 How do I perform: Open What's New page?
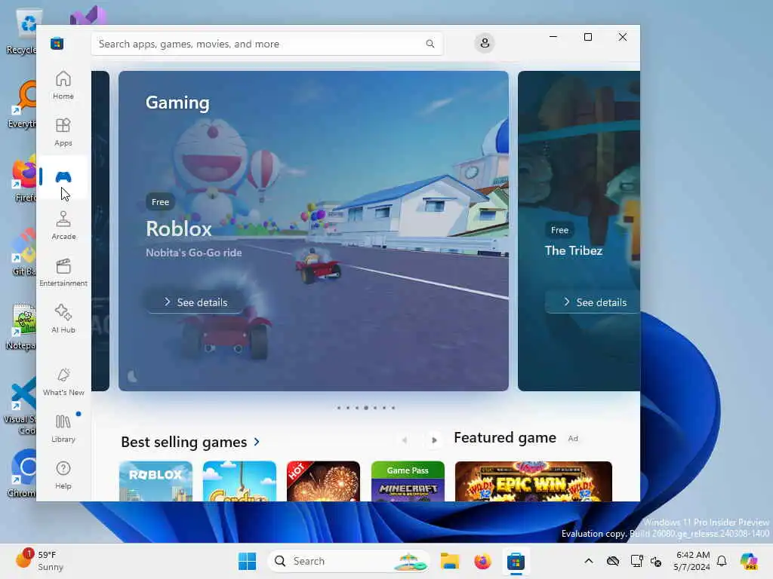pos(63,381)
